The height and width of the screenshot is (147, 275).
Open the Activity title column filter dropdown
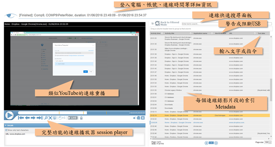point(190,33)
